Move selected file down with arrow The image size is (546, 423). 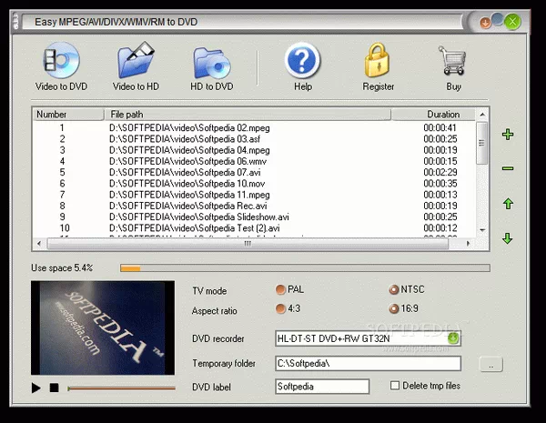click(508, 238)
